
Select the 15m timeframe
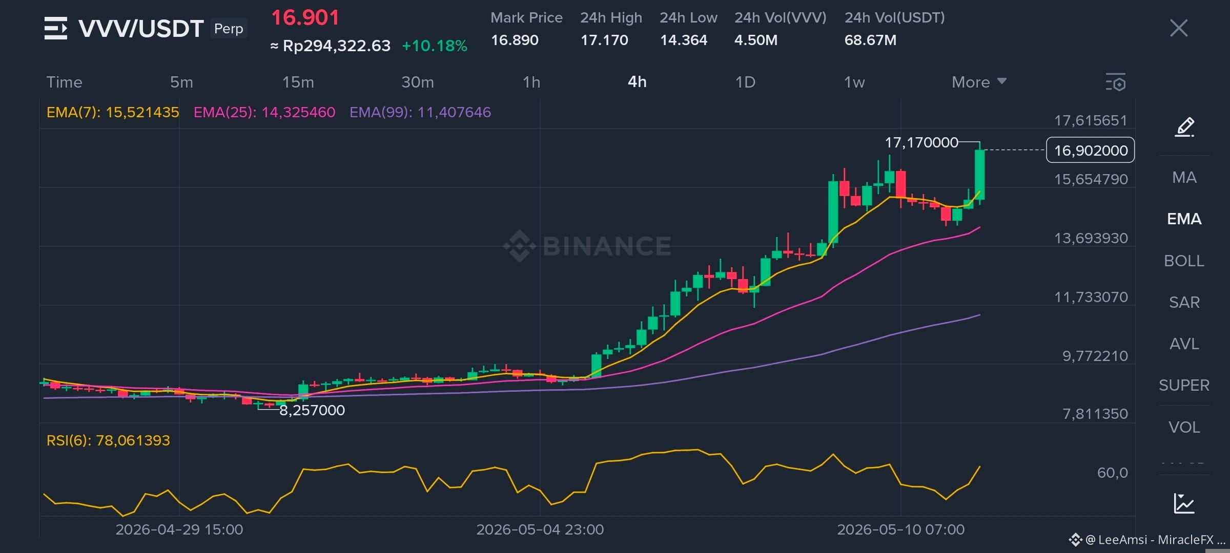pos(298,82)
